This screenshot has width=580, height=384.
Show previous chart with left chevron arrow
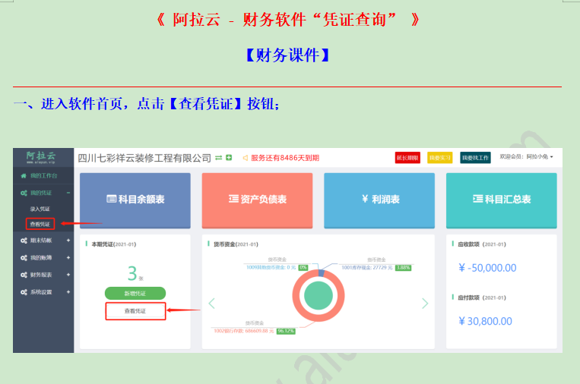click(x=211, y=304)
